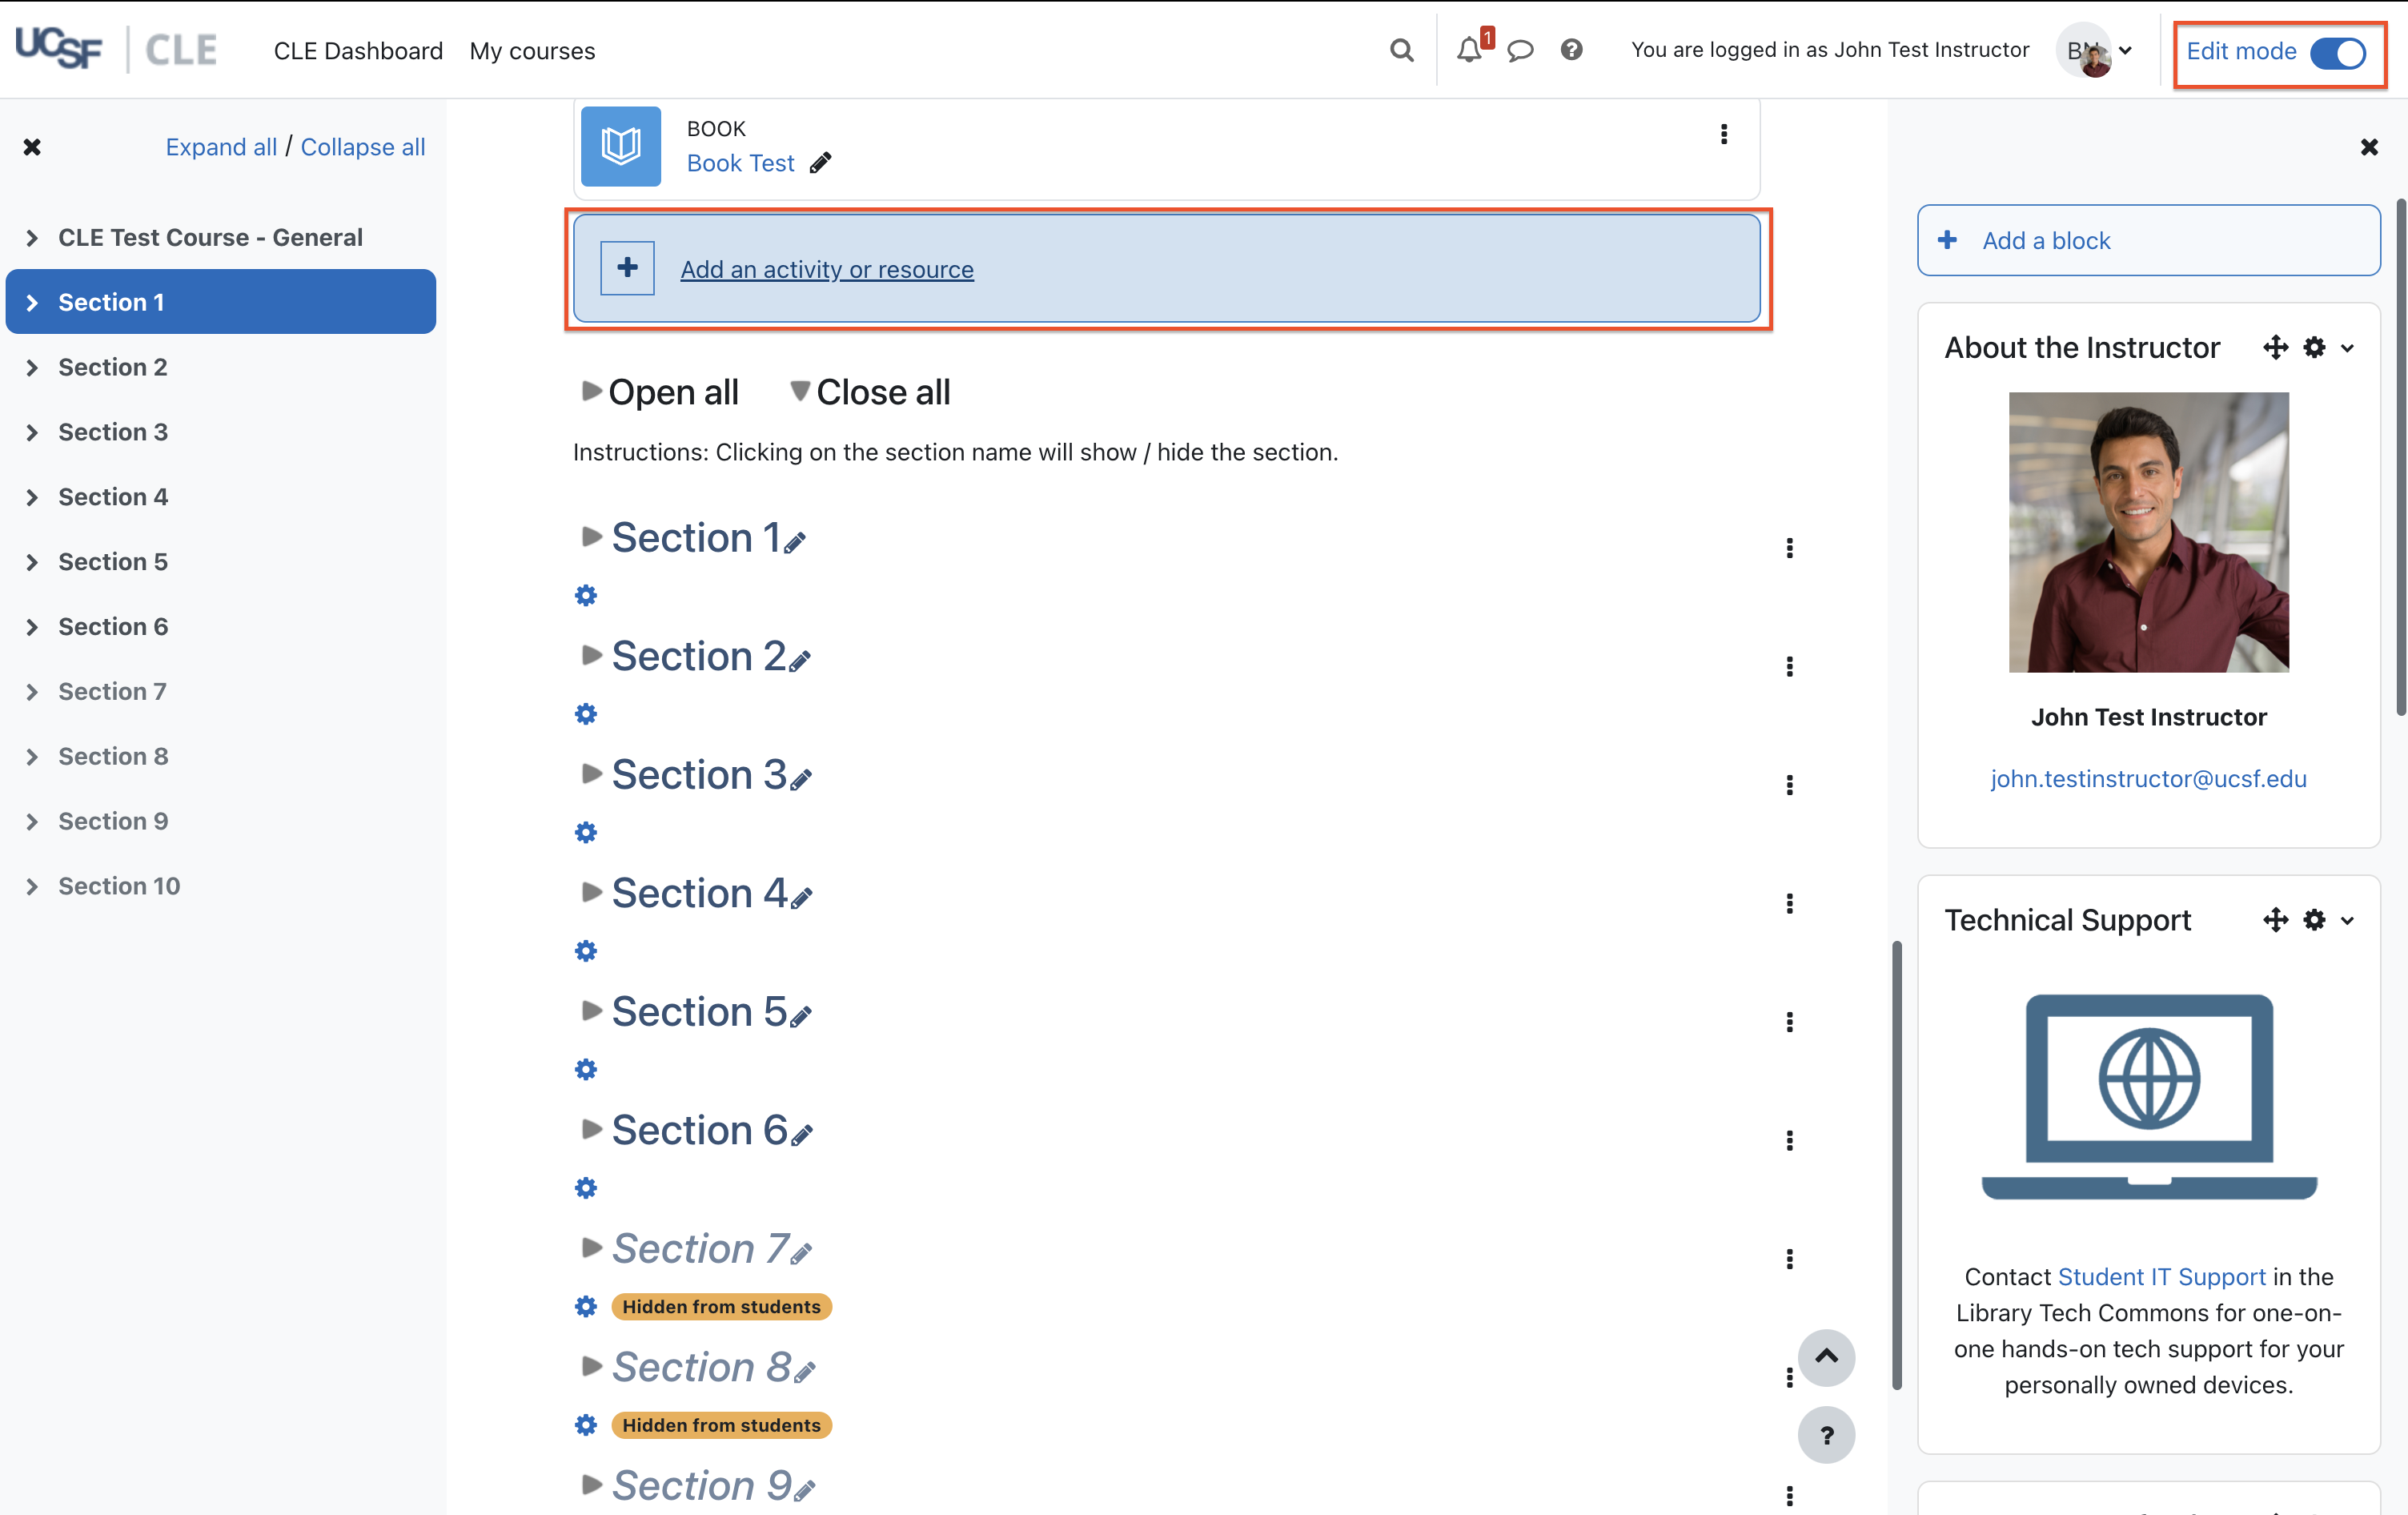Click the notifications bell icon
Viewport: 2408px width, 1515px height.
1468,50
